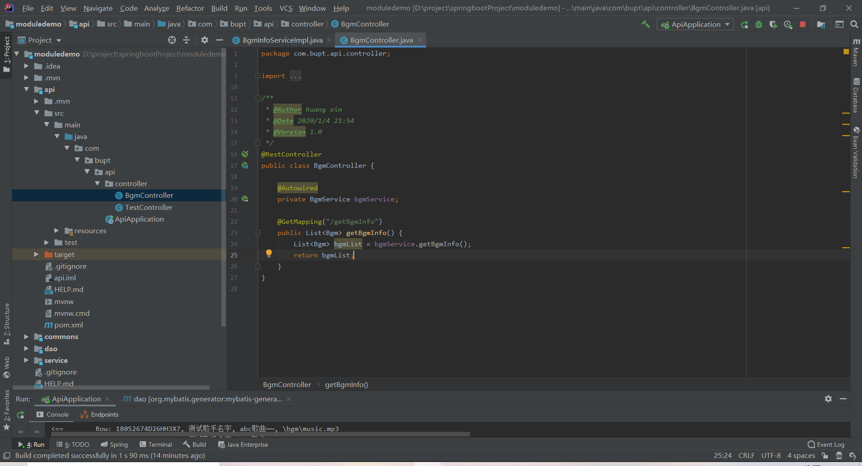Click the autowired gutter icon on line 20
Screen dimensions: 862x466
(245, 199)
